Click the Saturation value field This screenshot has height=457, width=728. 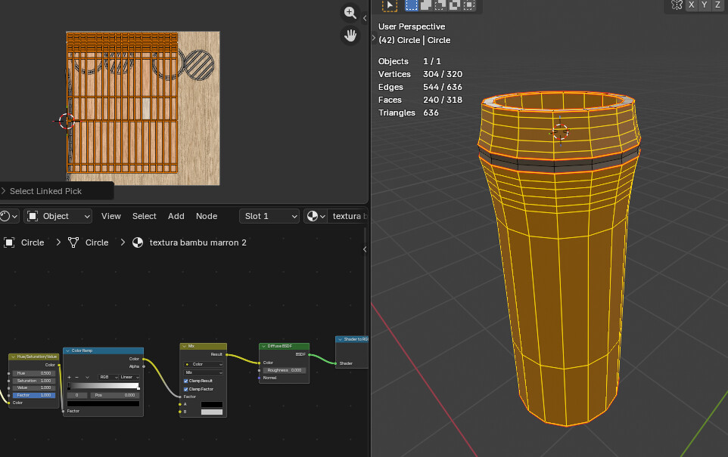[34, 381]
